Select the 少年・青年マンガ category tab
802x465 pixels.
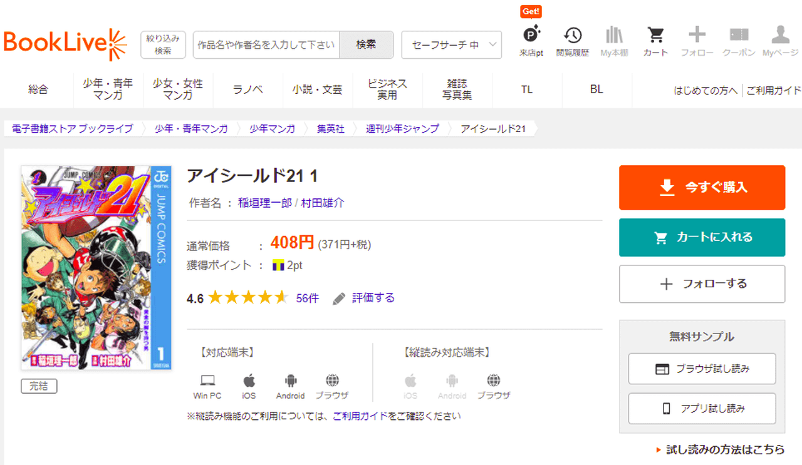point(108,89)
